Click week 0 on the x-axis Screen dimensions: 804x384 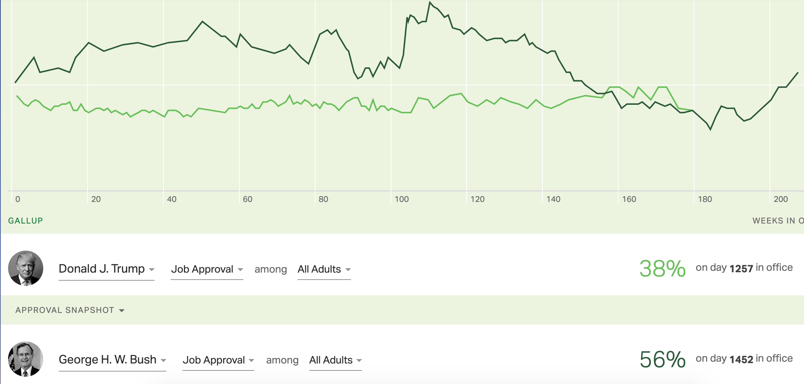(x=18, y=199)
